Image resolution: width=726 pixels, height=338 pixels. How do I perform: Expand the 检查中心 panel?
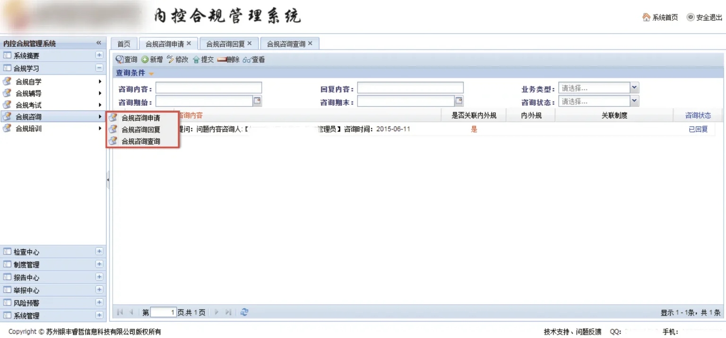pos(99,252)
